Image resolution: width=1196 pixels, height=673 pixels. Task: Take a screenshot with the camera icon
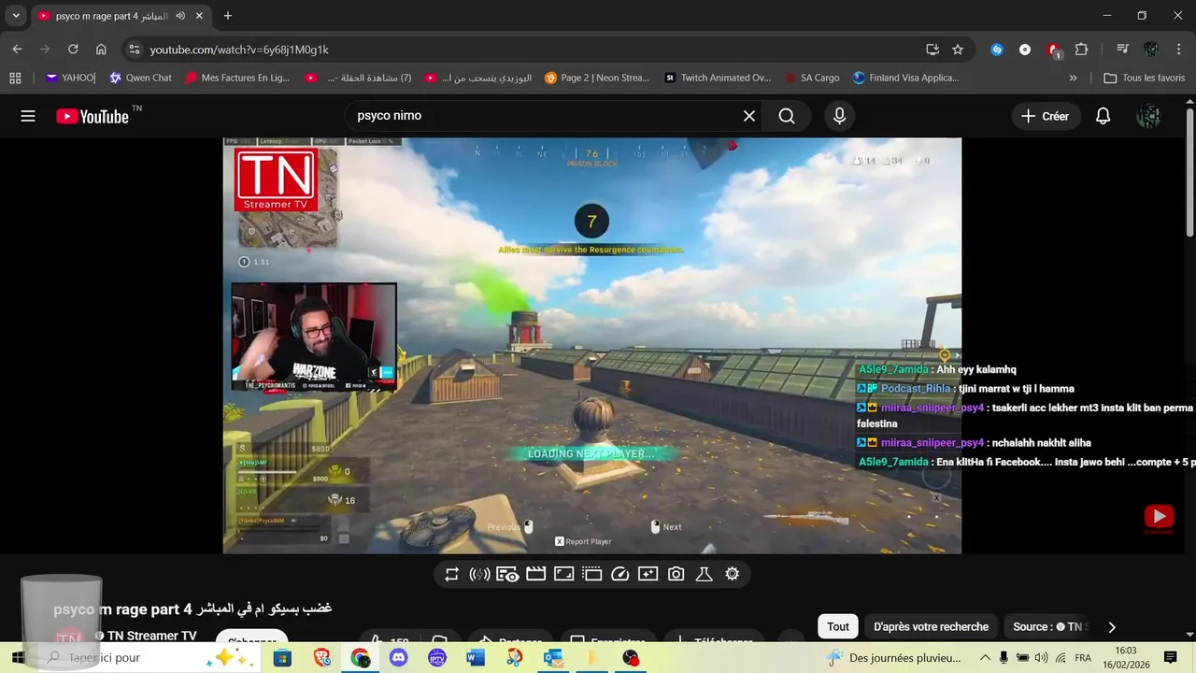[x=676, y=574]
